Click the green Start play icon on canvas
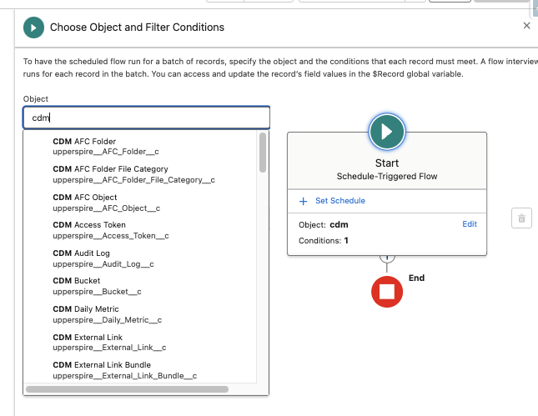 [x=387, y=132]
